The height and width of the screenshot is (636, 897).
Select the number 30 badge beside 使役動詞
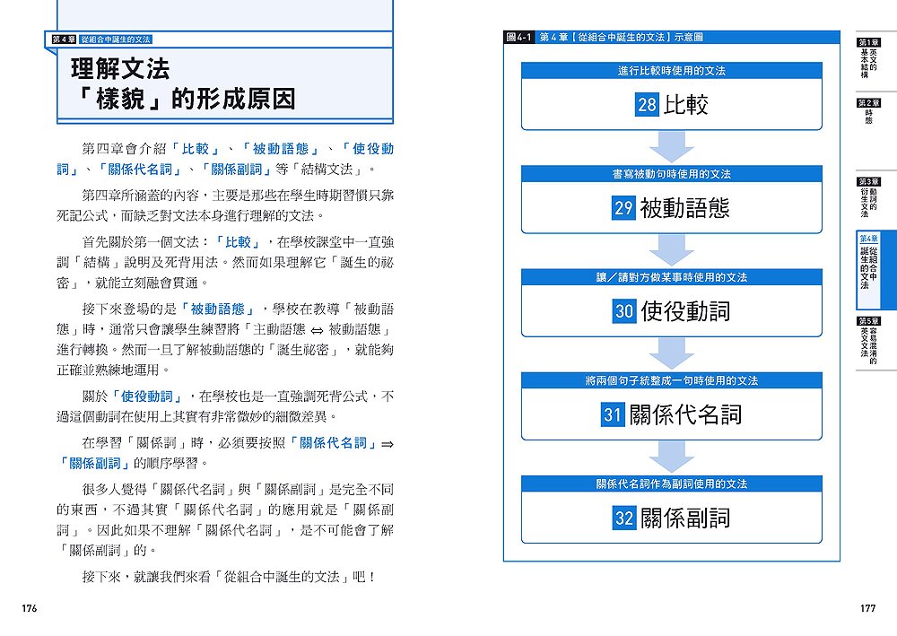pyautogui.click(x=624, y=311)
